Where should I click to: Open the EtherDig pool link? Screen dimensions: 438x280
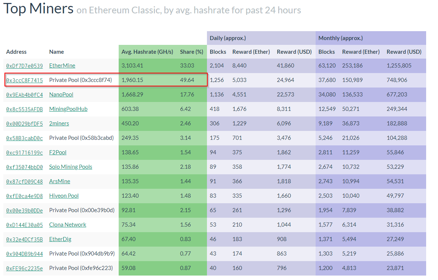click(x=60, y=239)
